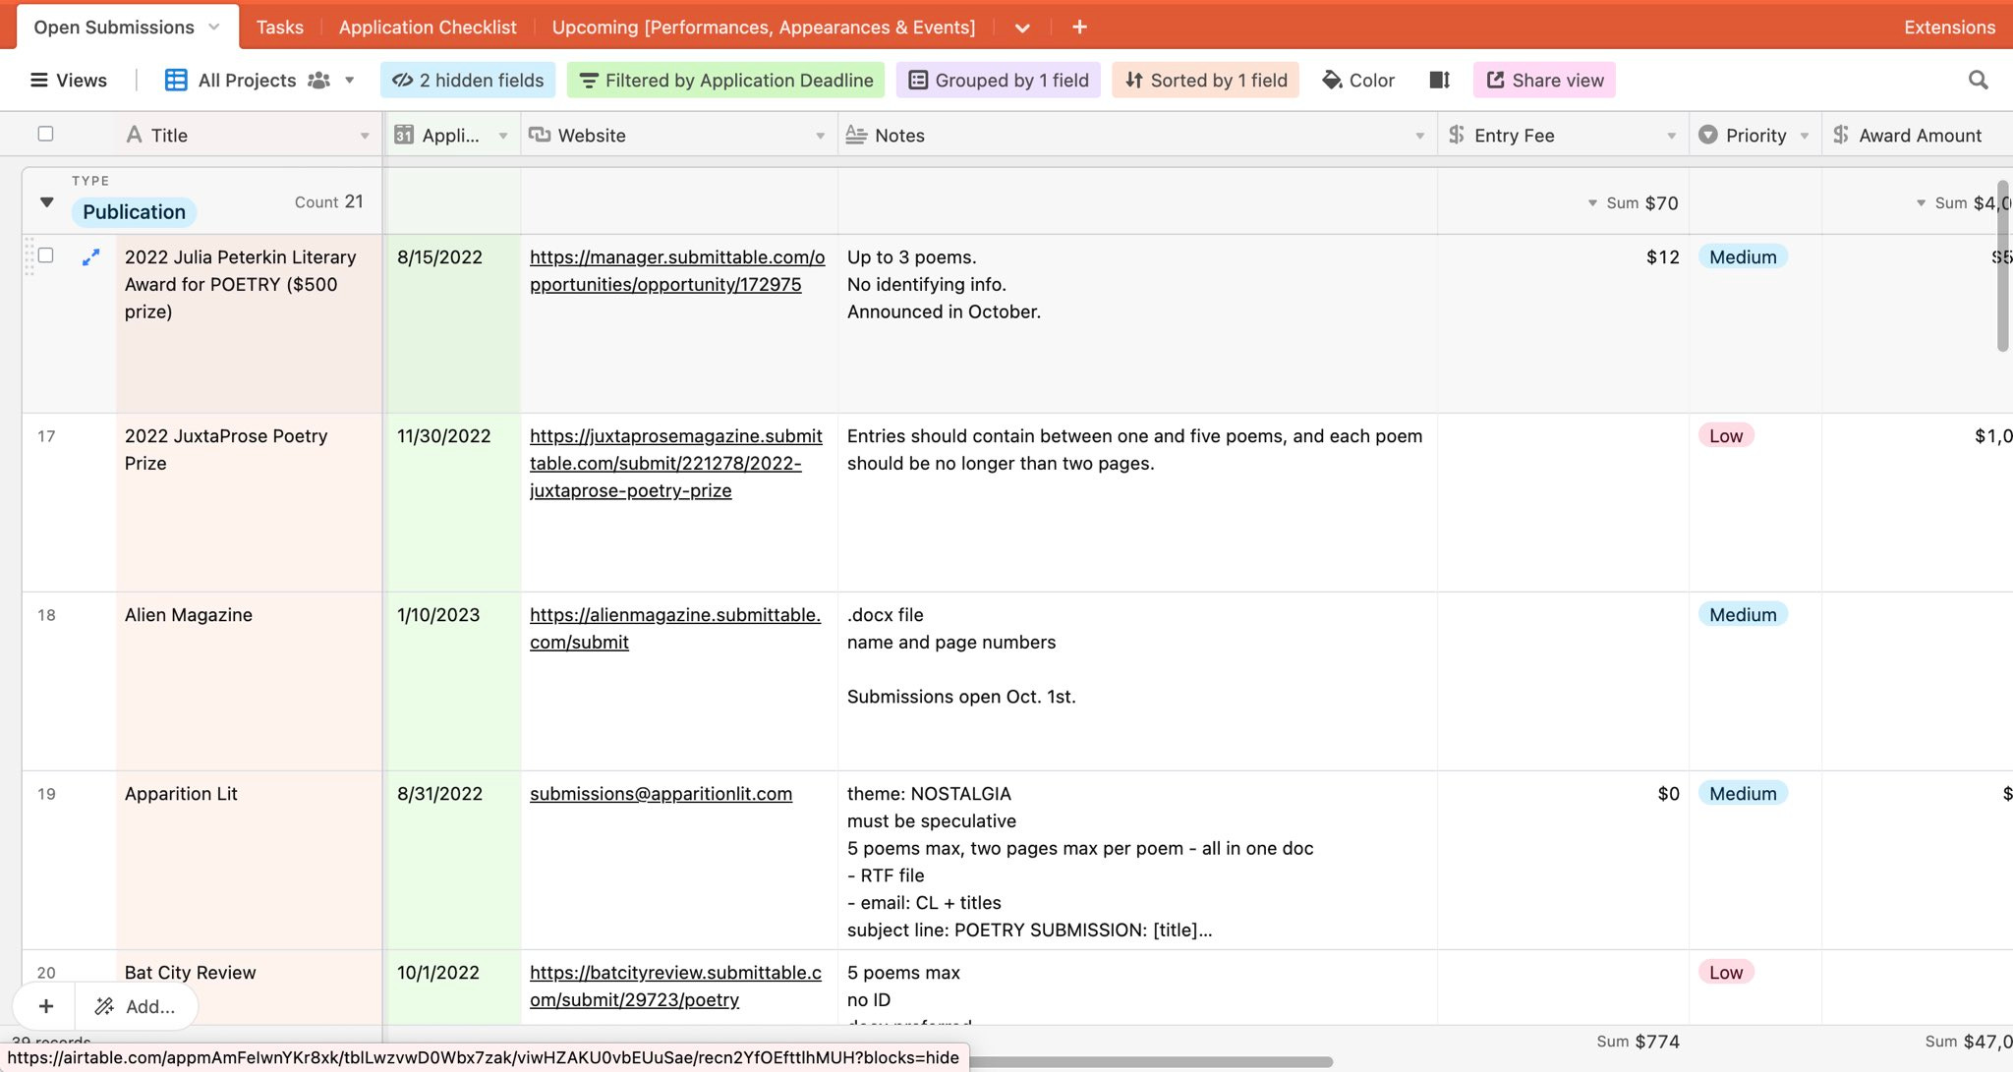Switch to the Tasks tab
The image size is (2013, 1072).
point(279,27)
